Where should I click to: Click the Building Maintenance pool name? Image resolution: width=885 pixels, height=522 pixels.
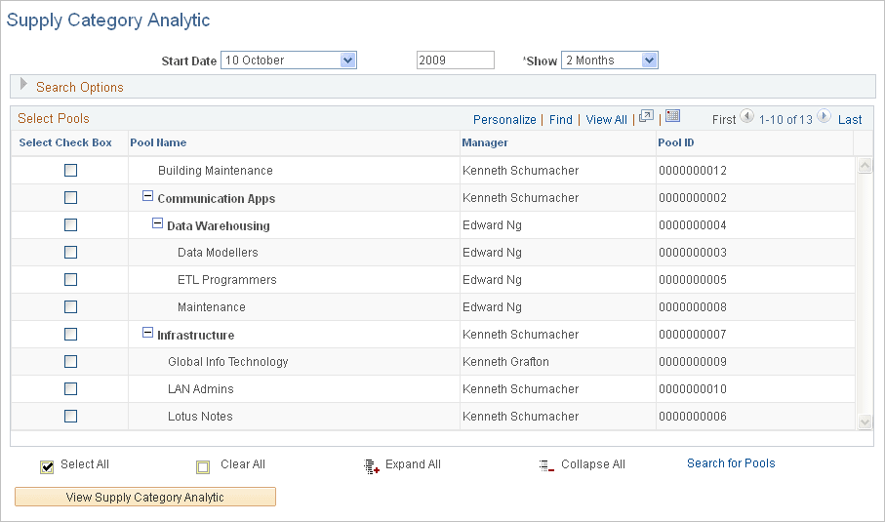(215, 171)
